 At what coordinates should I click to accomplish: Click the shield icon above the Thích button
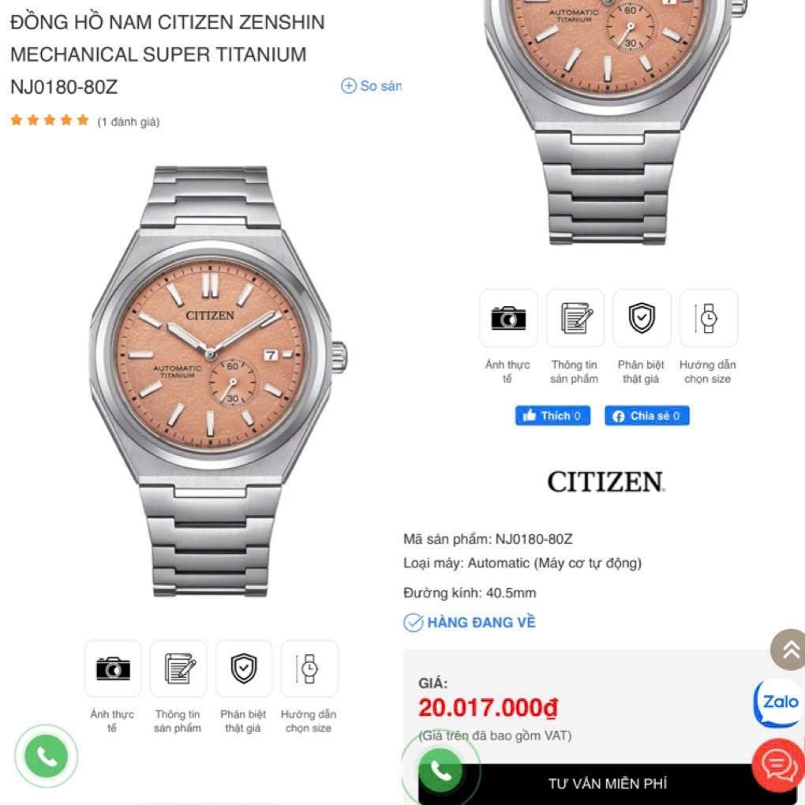642,318
